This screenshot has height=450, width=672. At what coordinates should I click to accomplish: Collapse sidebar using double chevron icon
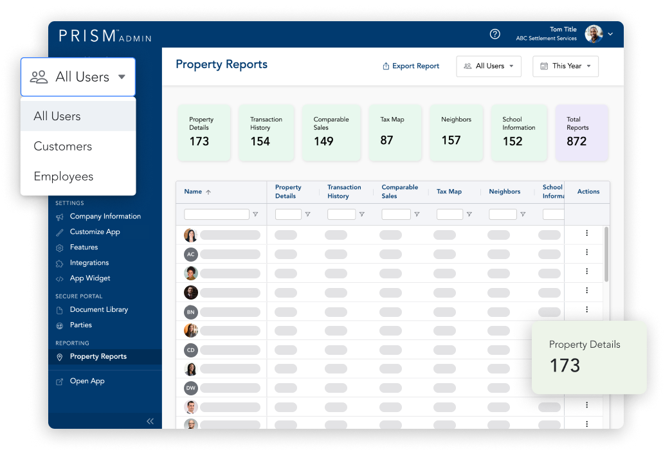pos(150,421)
